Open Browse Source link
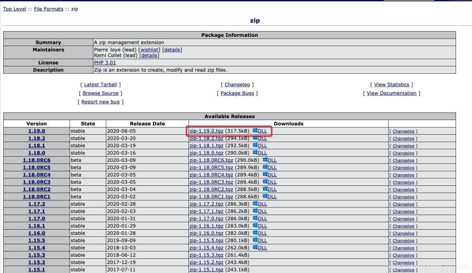 [101, 93]
